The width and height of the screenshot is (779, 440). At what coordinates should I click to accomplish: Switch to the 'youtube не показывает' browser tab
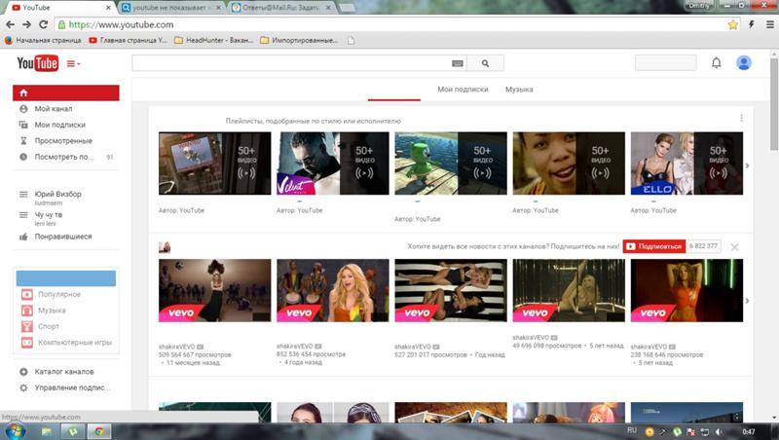pyautogui.click(x=171, y=8)
